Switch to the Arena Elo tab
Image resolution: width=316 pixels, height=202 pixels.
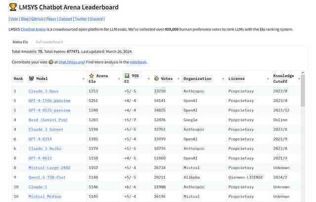[20, 42]
